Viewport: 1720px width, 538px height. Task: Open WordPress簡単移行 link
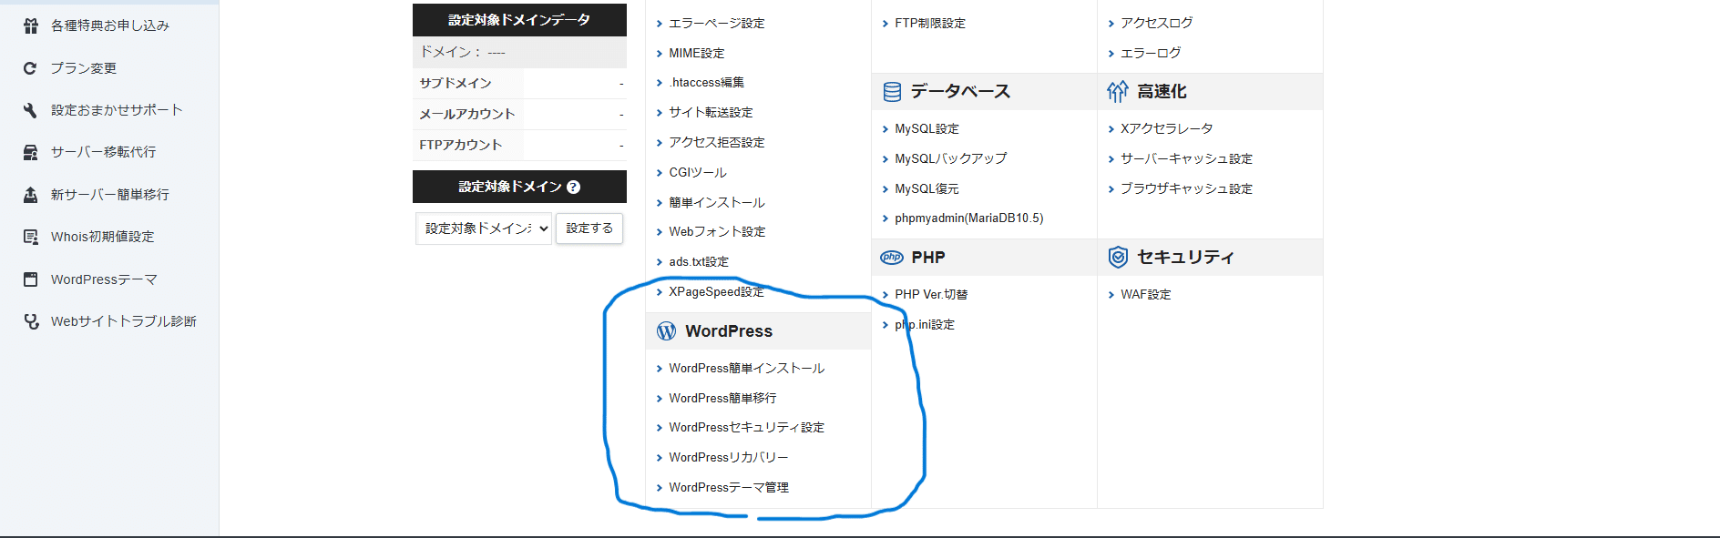click(x=722, y=398)
